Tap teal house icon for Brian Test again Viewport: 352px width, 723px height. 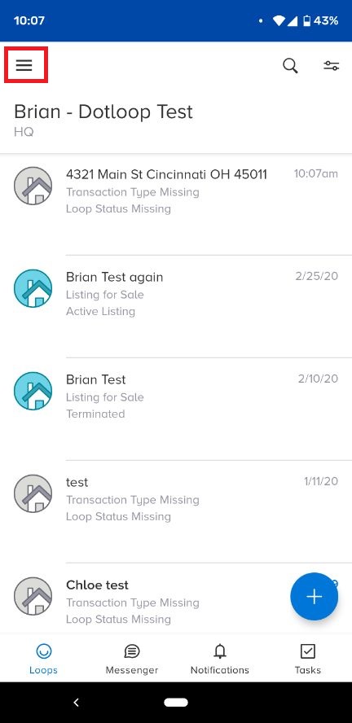[x=33, y=288]
